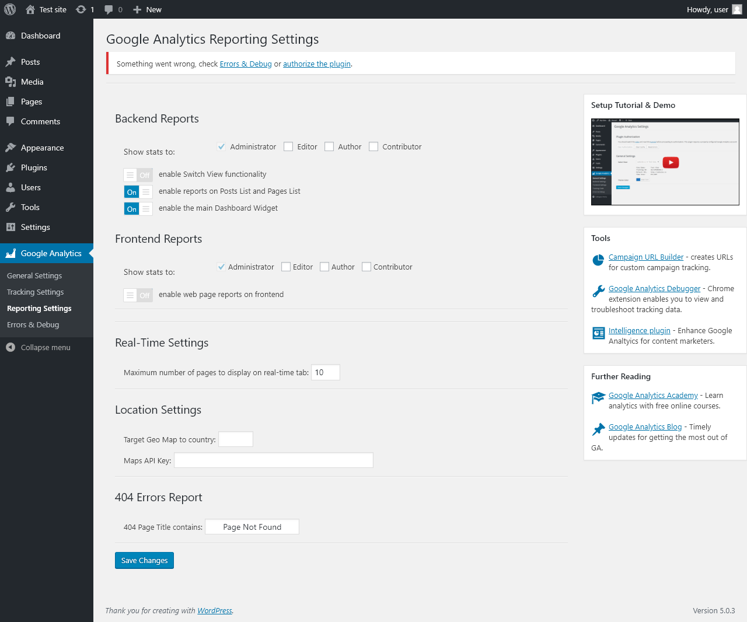This screenshot has height=622, width=747.
Task: Check the Editor box under Backend Reports
Action: tap(288, 146)
